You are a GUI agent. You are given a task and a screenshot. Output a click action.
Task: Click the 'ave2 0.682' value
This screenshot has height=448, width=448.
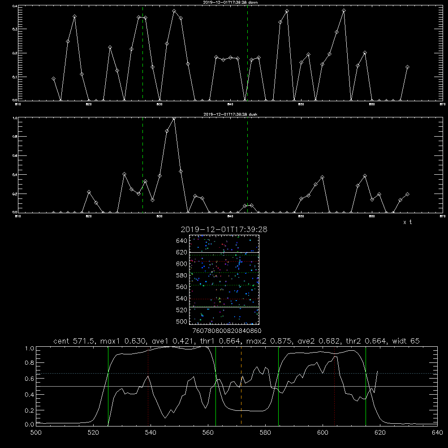pos(320,341)
